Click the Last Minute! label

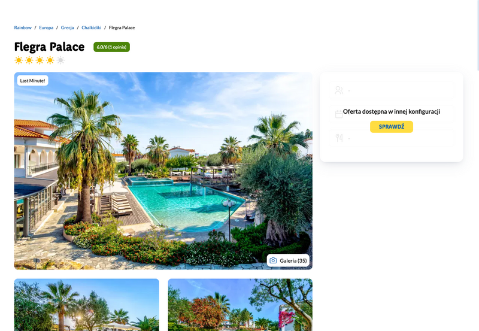(x=33, y=81)
